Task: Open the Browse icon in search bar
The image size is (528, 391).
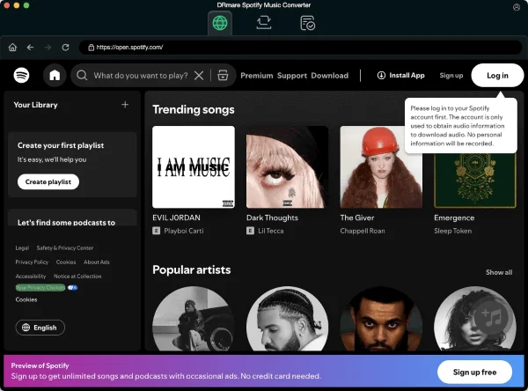Action: point(223,76)
